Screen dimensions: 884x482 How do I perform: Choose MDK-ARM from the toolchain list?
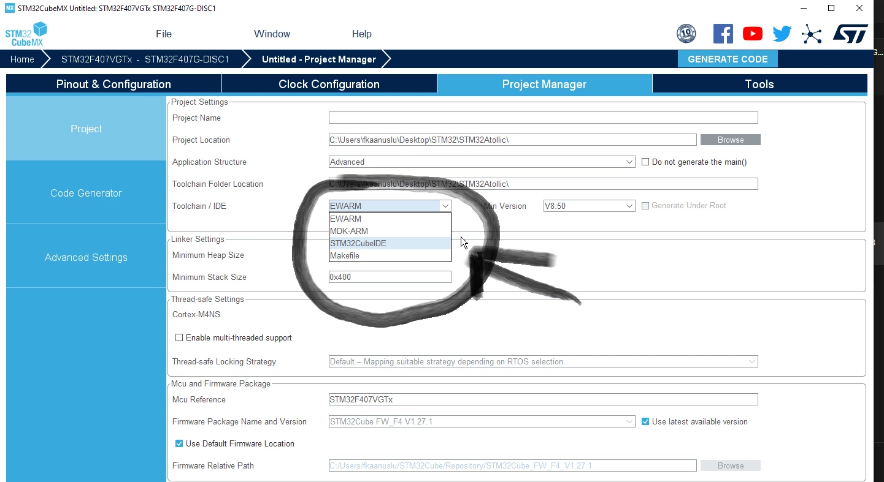pos(390,231)
